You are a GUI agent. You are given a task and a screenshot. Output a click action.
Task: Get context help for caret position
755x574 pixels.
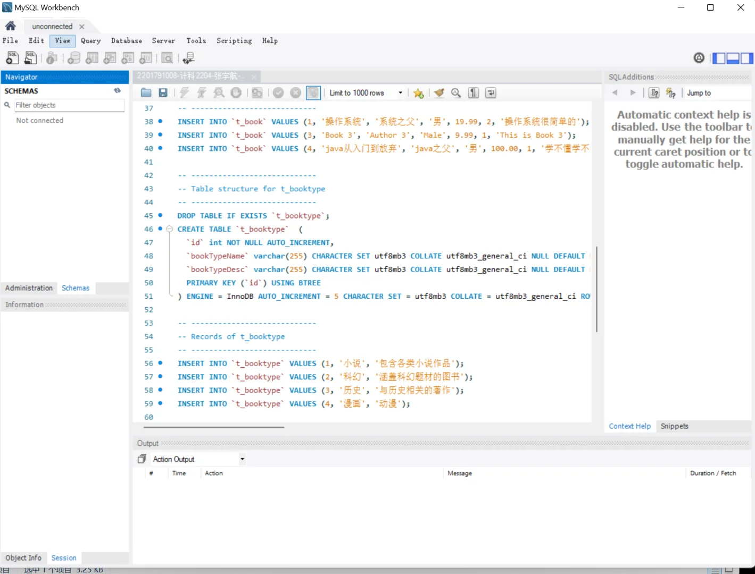click(654, 93)
